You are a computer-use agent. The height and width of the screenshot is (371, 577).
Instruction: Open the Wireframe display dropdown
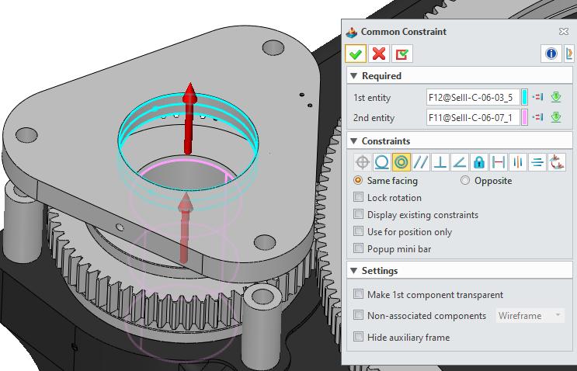530,316
